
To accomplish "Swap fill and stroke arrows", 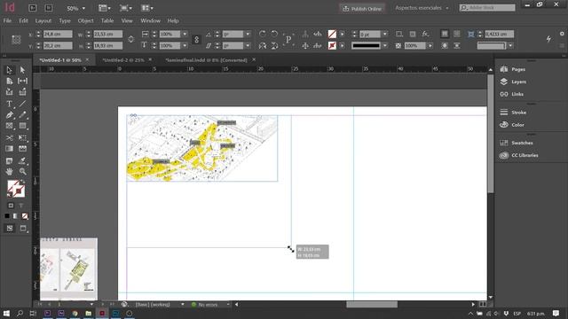I will 23,181.
